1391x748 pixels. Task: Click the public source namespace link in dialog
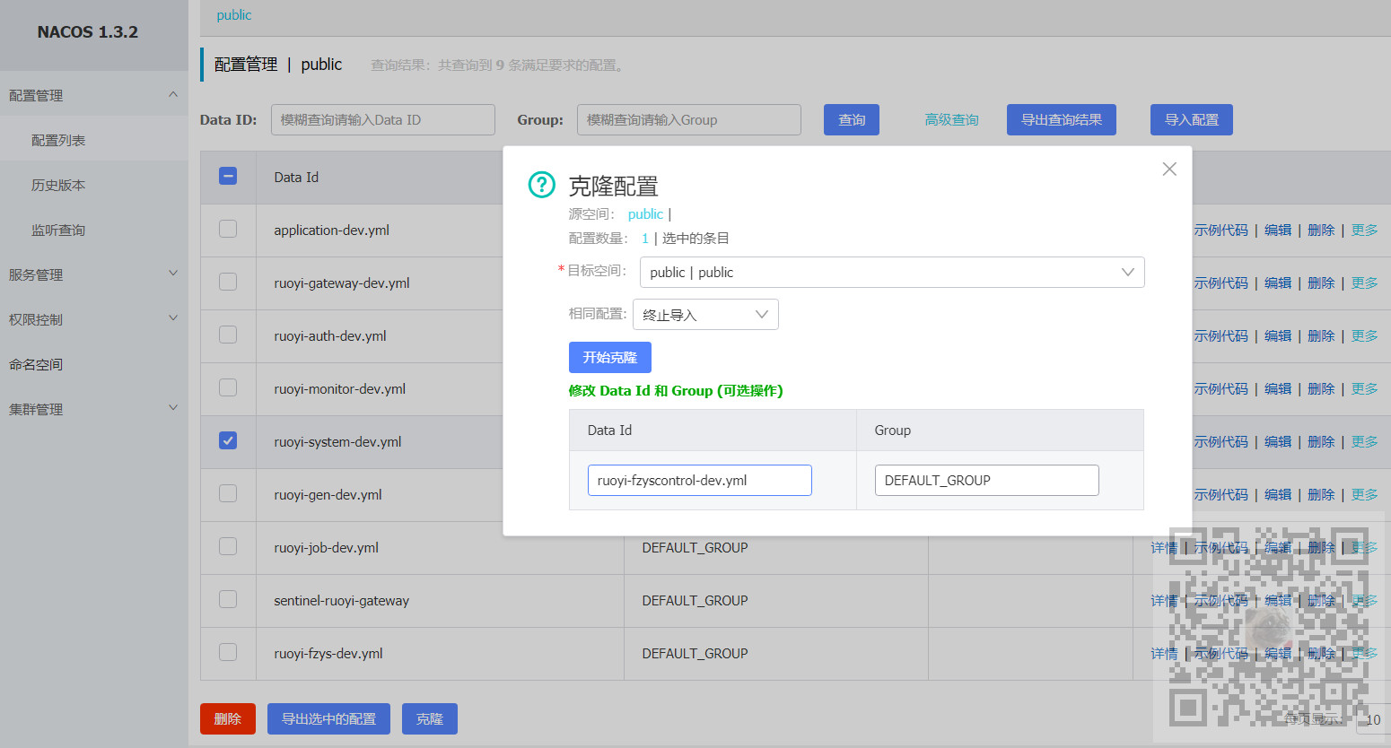tap(645, 213)
